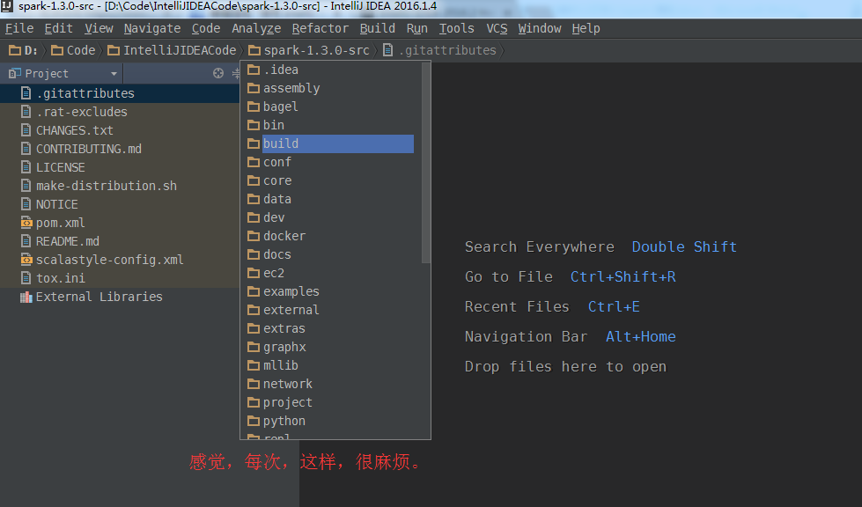Viewport: 862px width, 507px height.
Task: Select LICENSE file in Project tree
Action: 120,167
